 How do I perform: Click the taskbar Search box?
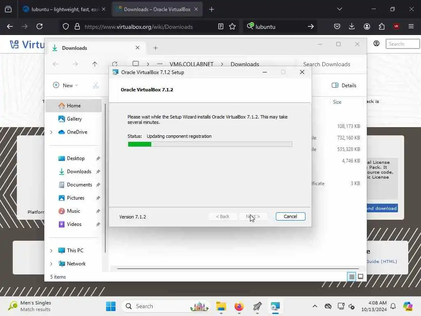click(x=166, y=306)
